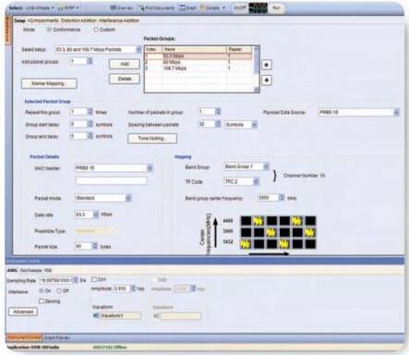
Task: Click the On/Off toolbar button
Action: [x=240, y=7]
